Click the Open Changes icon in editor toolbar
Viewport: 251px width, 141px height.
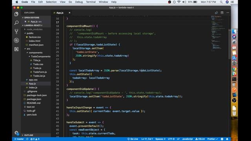216,13
